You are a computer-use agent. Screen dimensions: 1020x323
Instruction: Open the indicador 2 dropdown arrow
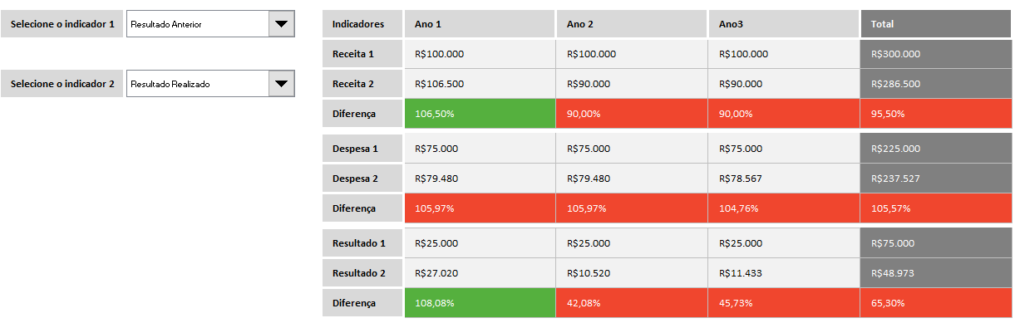pos(281,84)
